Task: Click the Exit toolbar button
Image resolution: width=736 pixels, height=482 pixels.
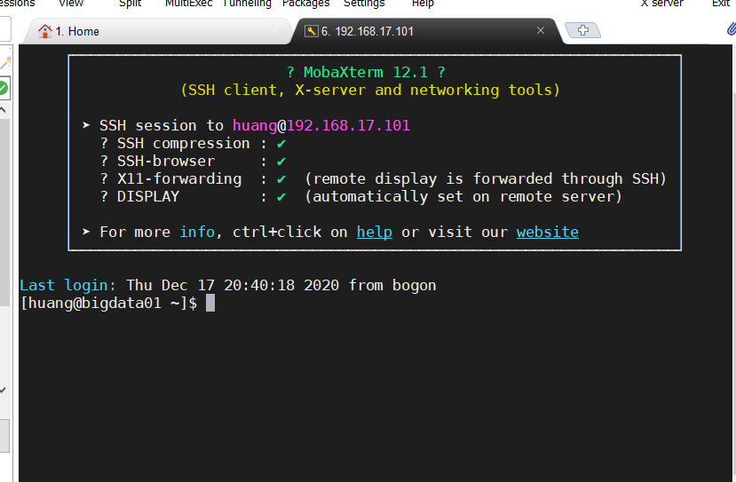Action: pyautogui.click(x=721, y=4)
